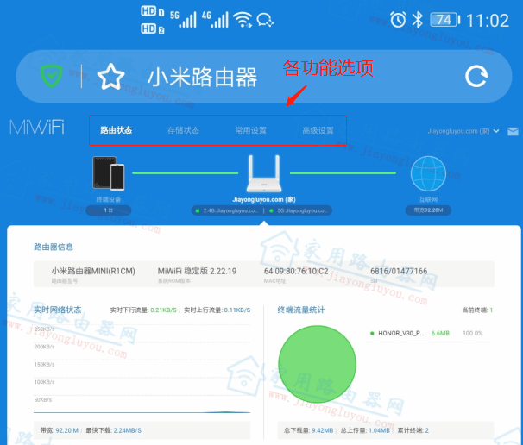Open the mail envelope icon
523x445 pixels.
[513, 132]
